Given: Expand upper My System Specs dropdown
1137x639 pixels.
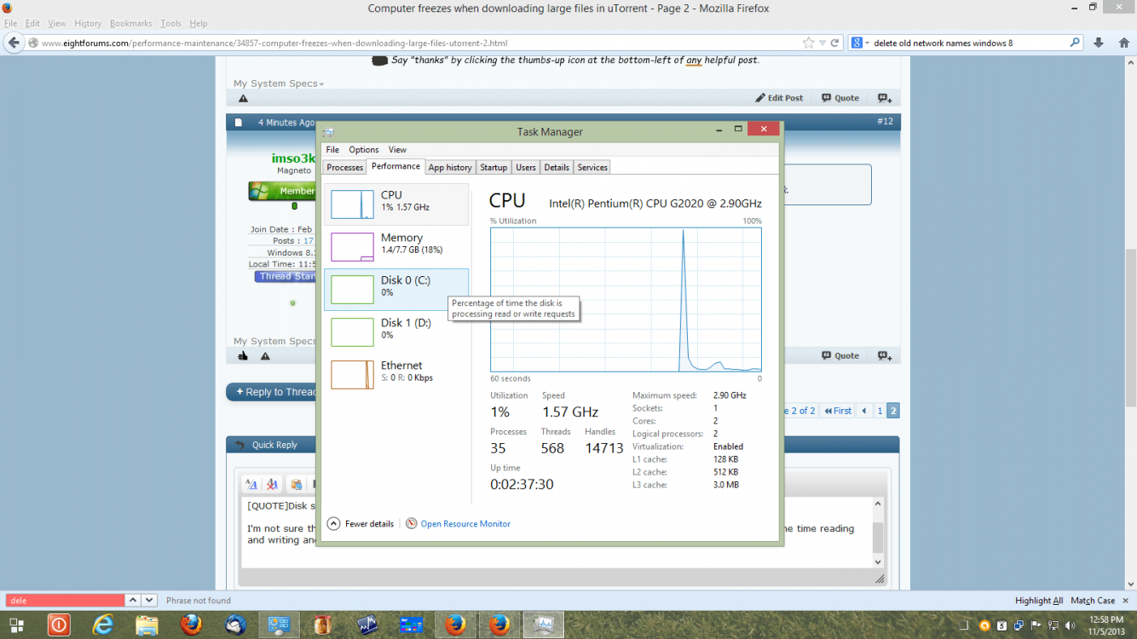Looking at the screenshot, I should tap(279, 83).
